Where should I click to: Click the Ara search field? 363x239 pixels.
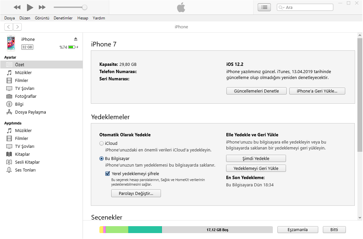coord(305,8)
